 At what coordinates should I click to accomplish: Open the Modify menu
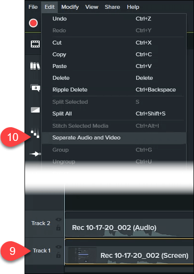pos(70,7)
